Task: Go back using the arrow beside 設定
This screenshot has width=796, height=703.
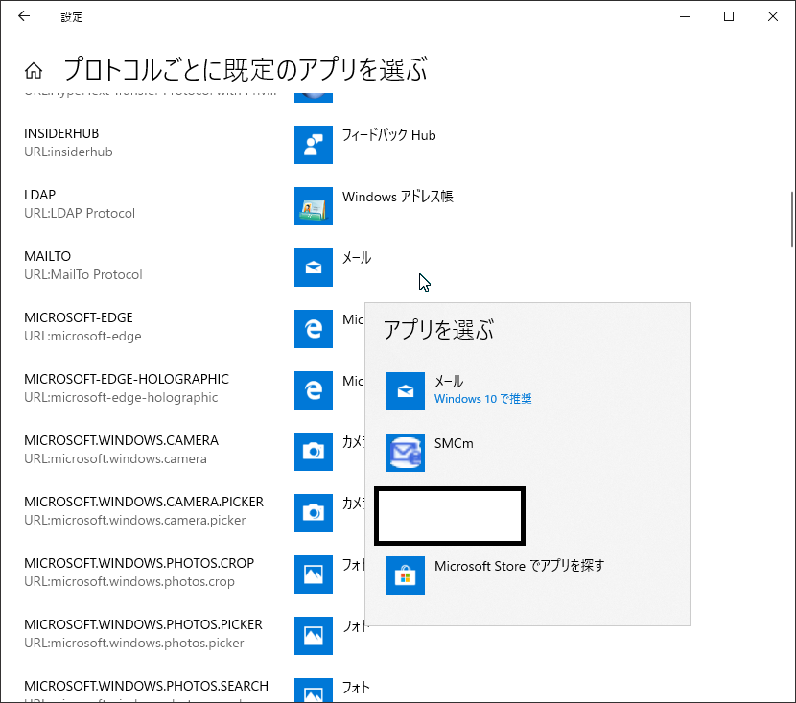Action: [x=24, y=16]
